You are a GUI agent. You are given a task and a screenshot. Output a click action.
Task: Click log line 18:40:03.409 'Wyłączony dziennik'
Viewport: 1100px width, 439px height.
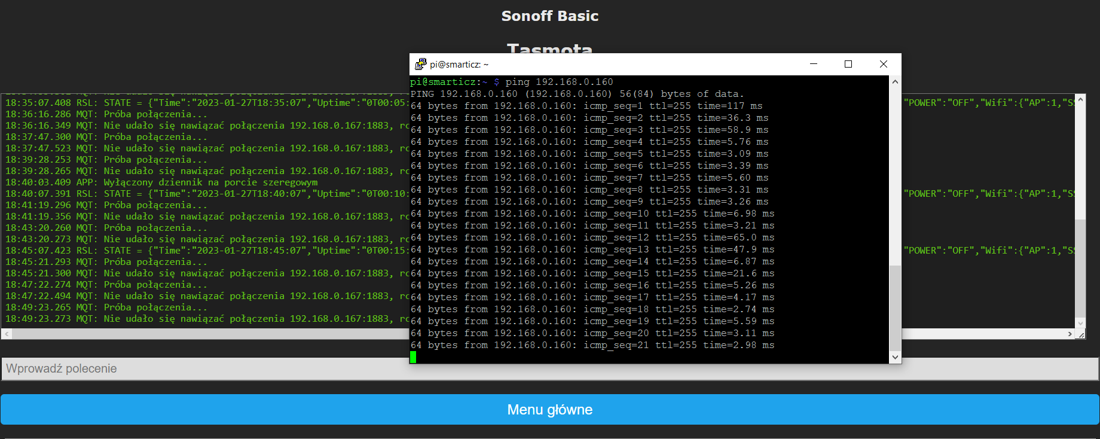[x=161, y=182]
